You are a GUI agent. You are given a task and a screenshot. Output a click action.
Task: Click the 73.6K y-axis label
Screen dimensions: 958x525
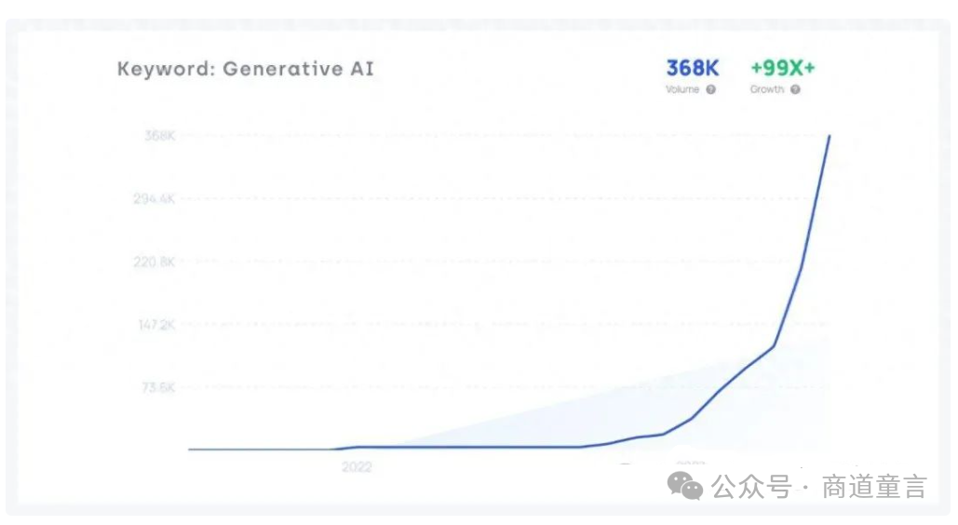[157, 387]
